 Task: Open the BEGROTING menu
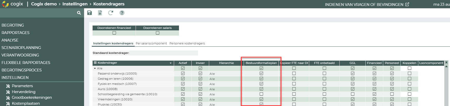[x=13, y=25]
